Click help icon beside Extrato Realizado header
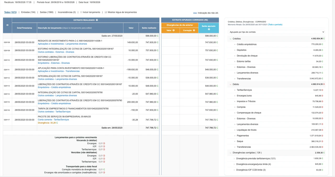The image size is (335, 177). 97,20
